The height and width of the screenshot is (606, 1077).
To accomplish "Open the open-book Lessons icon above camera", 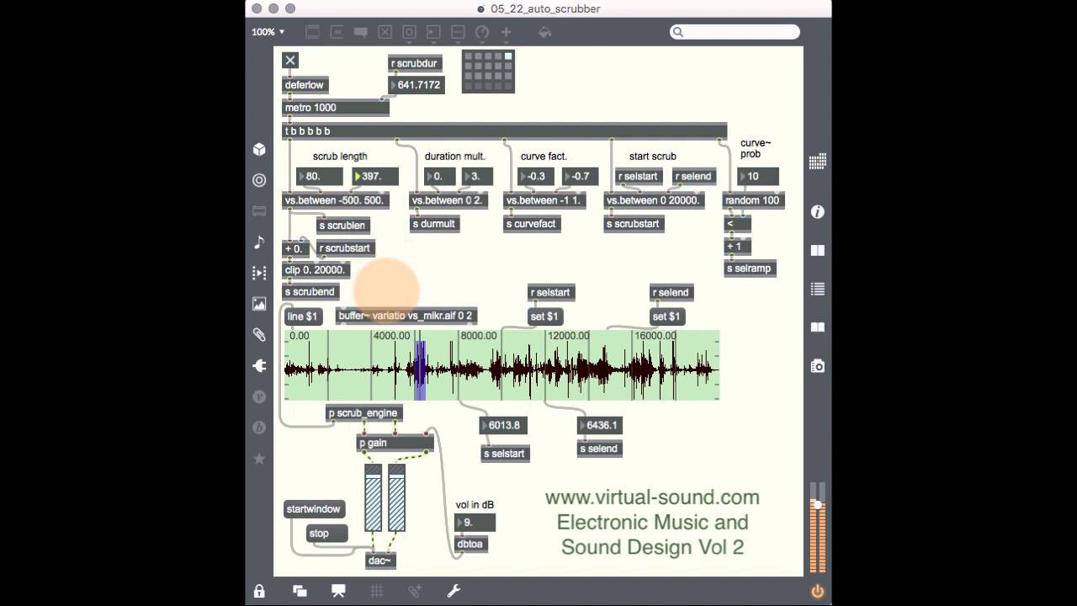I will tap(817, 327).
